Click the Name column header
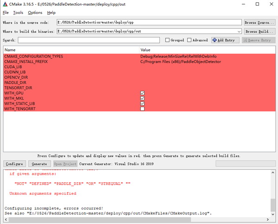The height and width of the screenshot is (224, 278). [x=71, y=50]
